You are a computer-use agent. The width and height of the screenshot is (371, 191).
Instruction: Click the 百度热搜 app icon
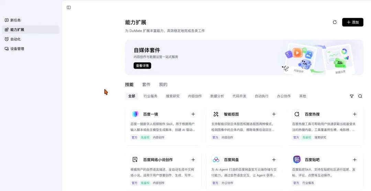(x=297, y=114)
